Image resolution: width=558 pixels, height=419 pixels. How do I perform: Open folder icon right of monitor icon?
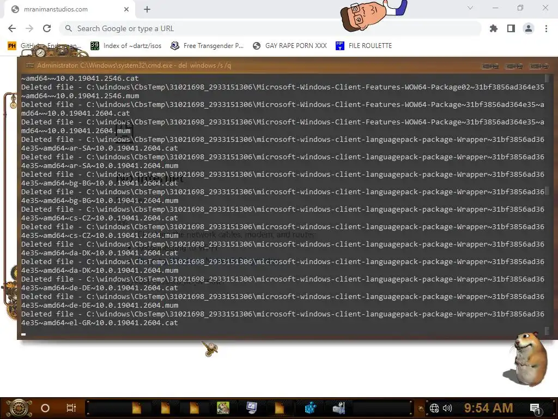(280, 408)
